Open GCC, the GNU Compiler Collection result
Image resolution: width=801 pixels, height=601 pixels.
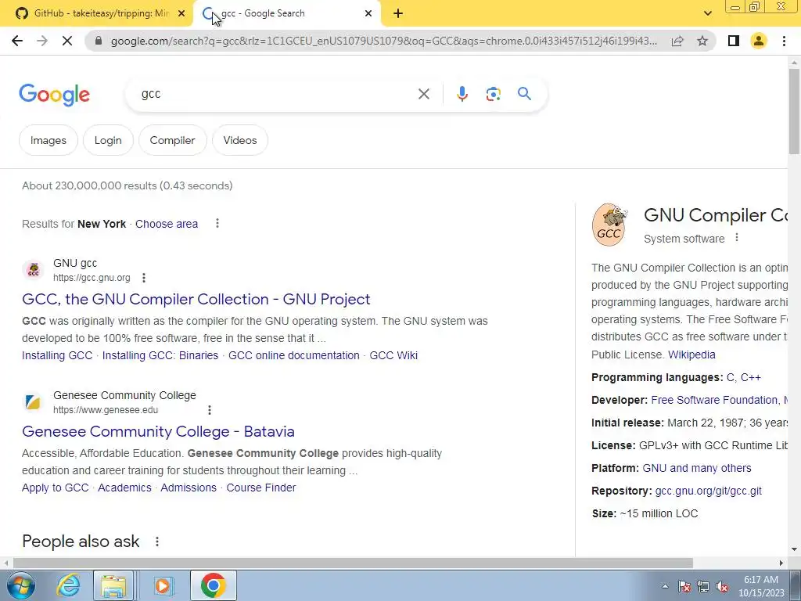pos(196,299)
